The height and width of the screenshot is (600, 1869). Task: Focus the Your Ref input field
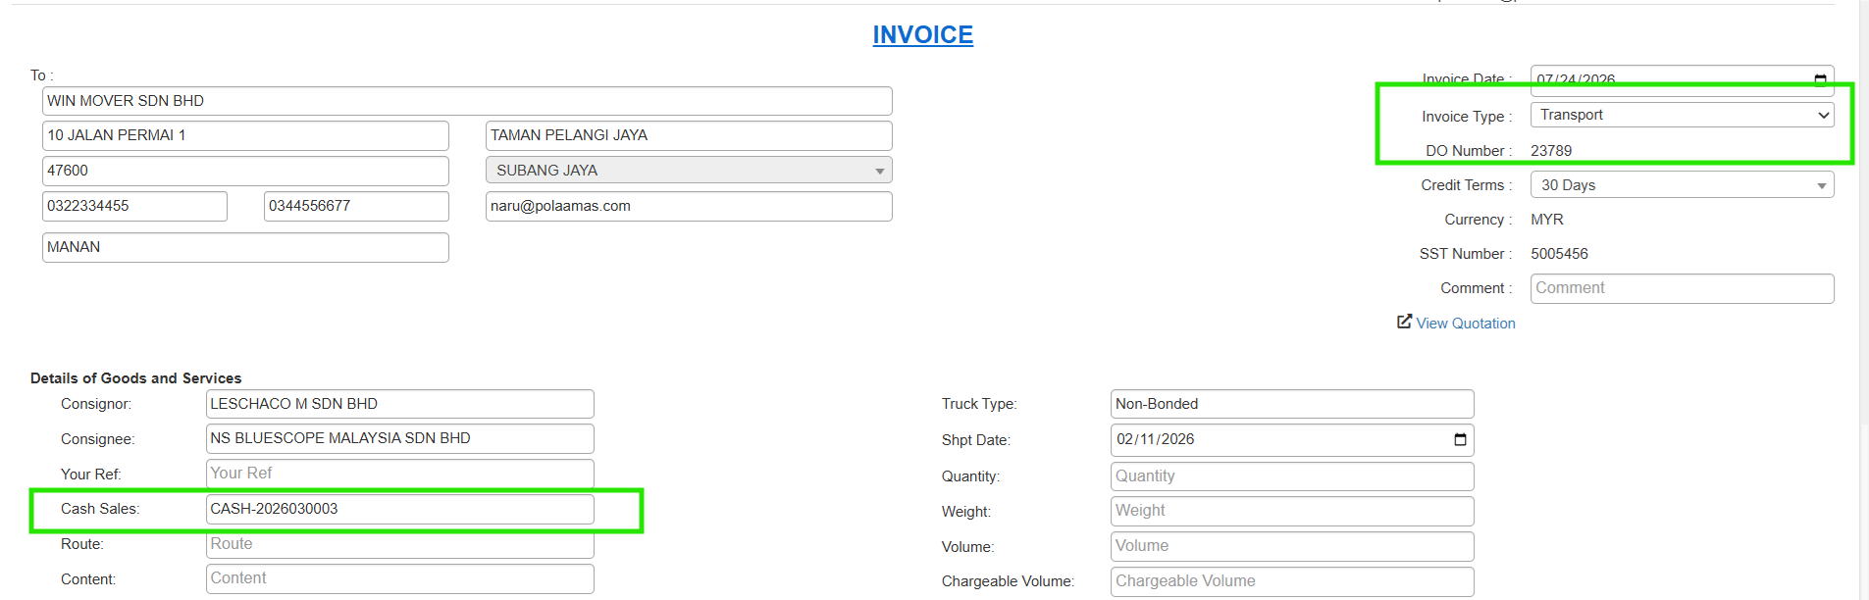tap(399, 474)
